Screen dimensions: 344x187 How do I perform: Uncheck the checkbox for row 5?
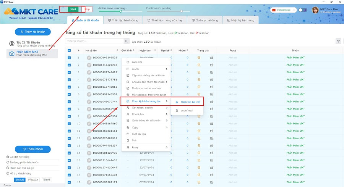pyautogui.click(x=69, y=87)
